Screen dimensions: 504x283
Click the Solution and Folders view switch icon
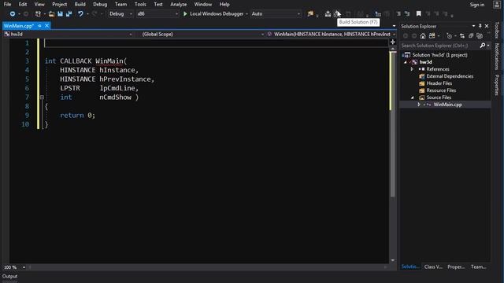click(432, 36)
